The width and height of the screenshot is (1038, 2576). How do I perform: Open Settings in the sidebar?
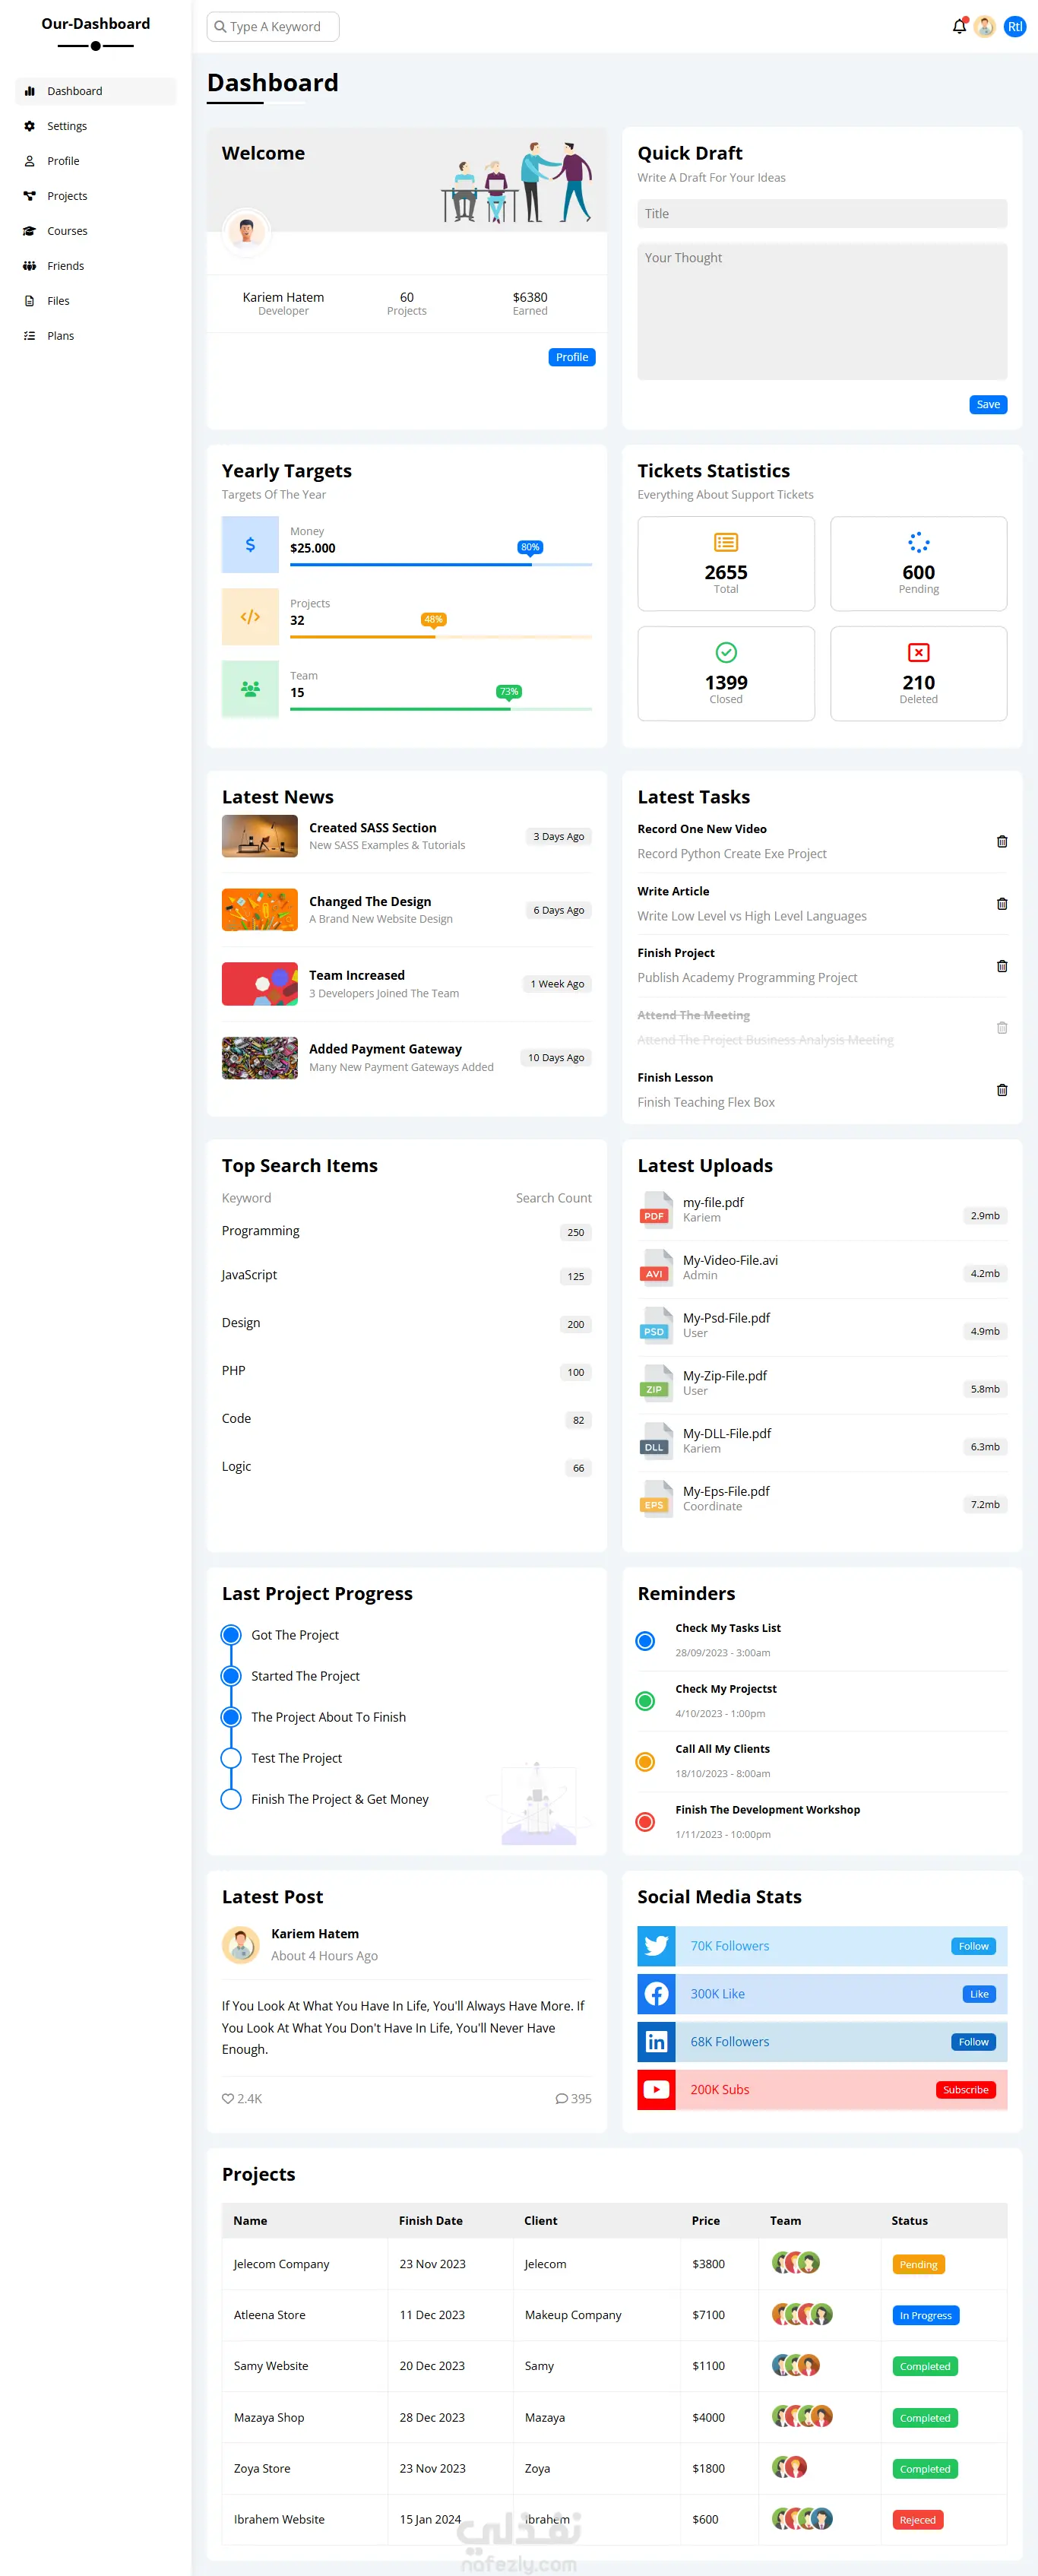point(96,126)
